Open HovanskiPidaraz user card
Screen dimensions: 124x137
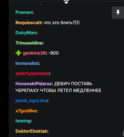(x=34, y=84)
